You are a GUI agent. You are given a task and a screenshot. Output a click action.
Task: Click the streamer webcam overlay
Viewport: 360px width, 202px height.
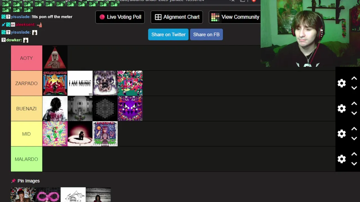(x=310, y=34)
